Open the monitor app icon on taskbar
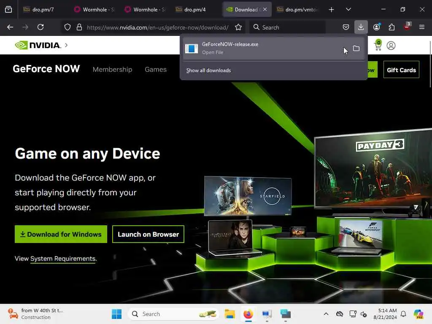The width and height of the screenshot is (432, 324). [x=267, y=314]
